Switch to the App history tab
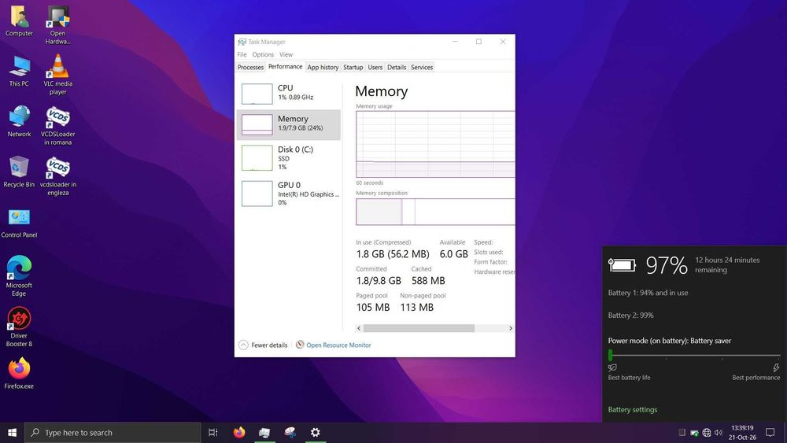The height and width of the screenshot is (443, 787). (323, 67)
